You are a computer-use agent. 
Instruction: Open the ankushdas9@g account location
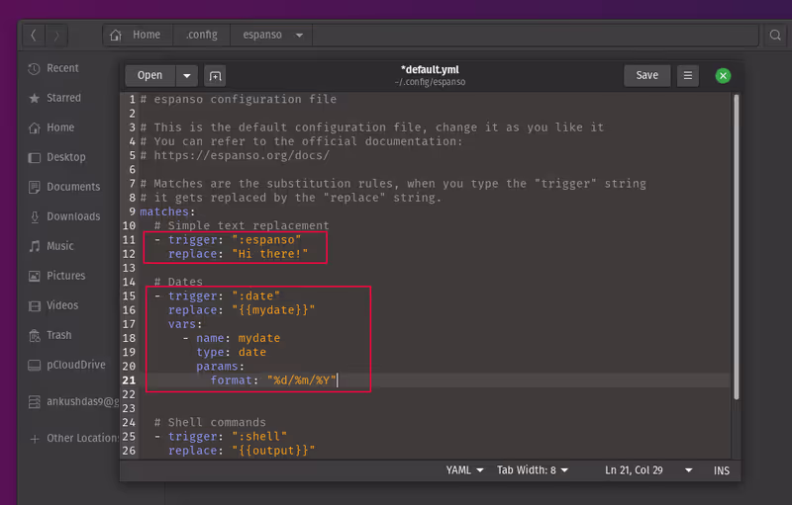coord(83,401)
